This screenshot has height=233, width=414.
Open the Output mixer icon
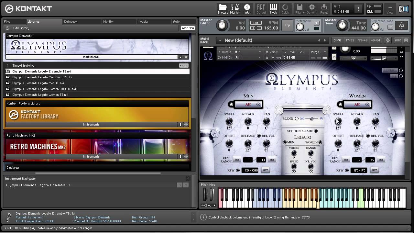click(x=261, y=9)
